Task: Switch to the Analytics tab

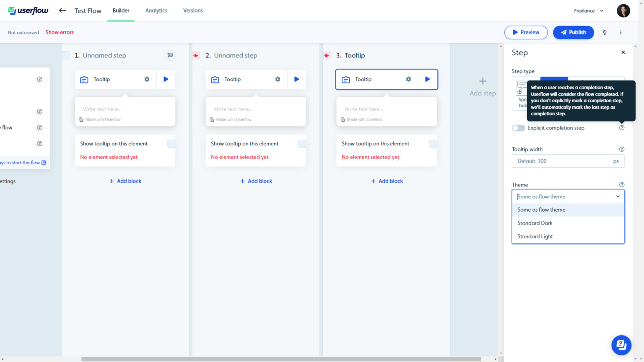Action: click(x=156, y=10)
